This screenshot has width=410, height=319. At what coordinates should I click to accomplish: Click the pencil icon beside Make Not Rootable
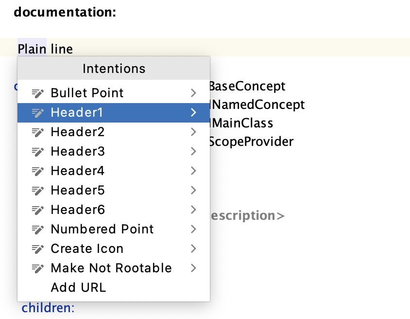pyautogui.click(x=38, y=268)
